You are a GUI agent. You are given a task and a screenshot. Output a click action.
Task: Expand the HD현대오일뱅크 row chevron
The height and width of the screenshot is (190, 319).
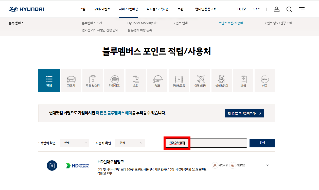(x=268, y=165)
